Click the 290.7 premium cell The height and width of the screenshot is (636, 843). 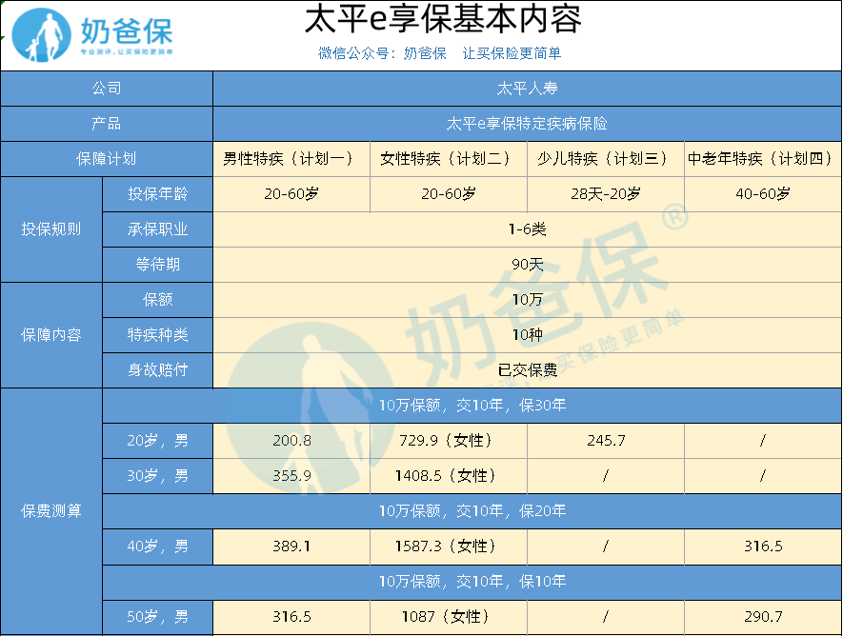click(763, 617)
